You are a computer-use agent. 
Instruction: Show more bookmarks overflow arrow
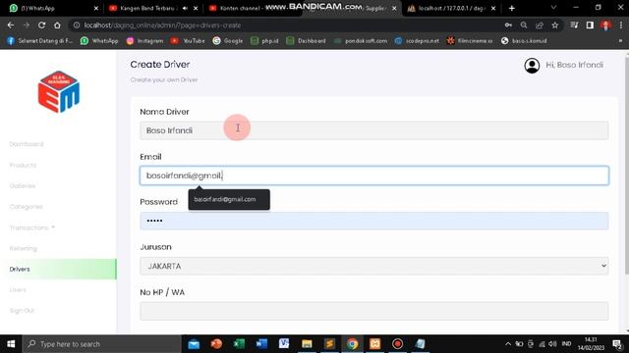[620, 41]
